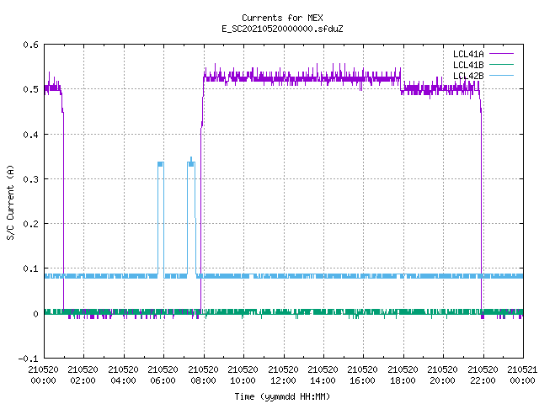This screenshot has height=404, width=539.
Task: Click the 0.2 y-axis tick value
Action: pyautogui.click(x=30, y=224)
